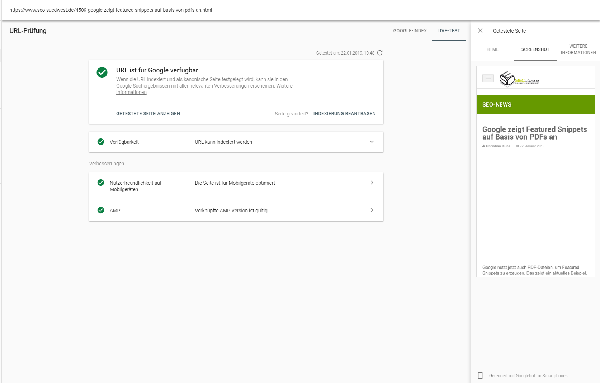
Task: Open the HTML tab of the tested page
Action: click(492, 49)
